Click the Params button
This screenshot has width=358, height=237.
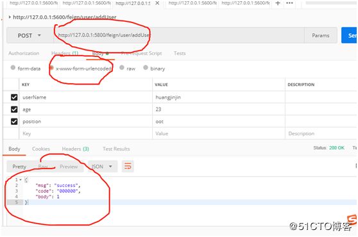pyautogui.click(x=321, y=36)
